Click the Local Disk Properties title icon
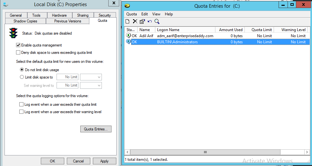The width and height of the screenshot is (312, 166). click(6, 4)
